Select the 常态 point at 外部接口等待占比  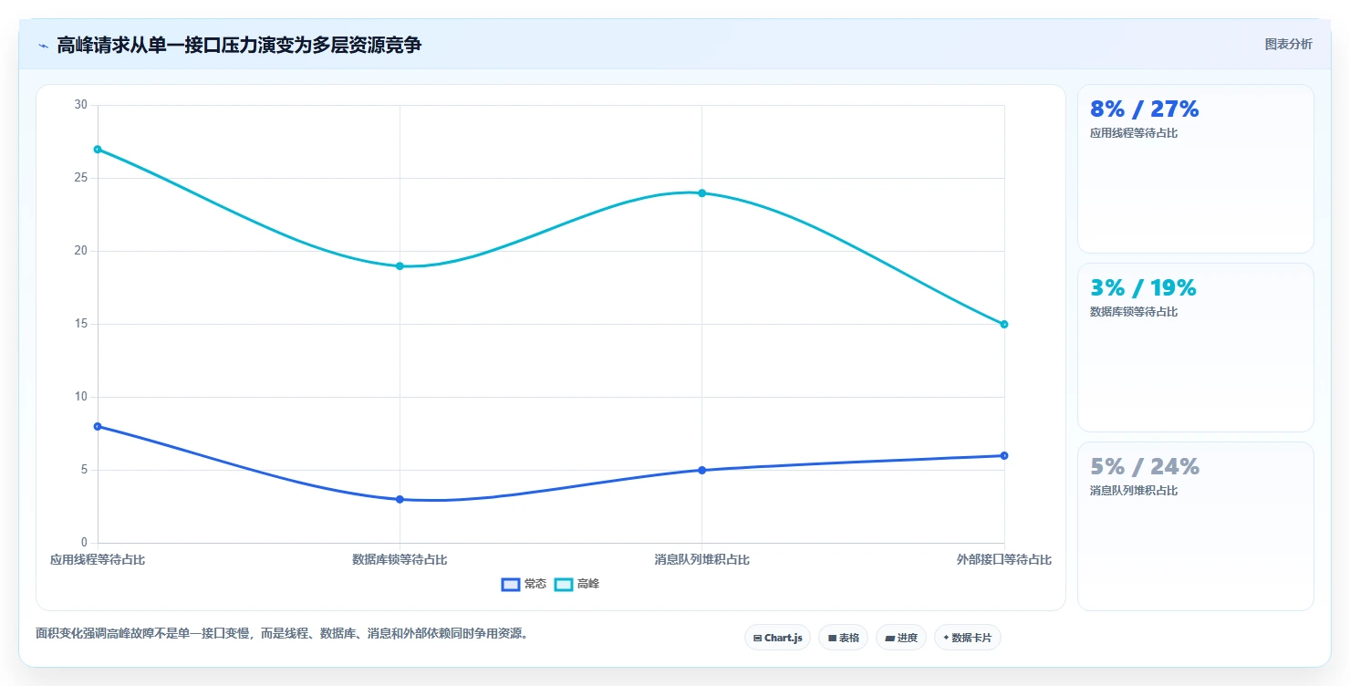pos(1003,455)
